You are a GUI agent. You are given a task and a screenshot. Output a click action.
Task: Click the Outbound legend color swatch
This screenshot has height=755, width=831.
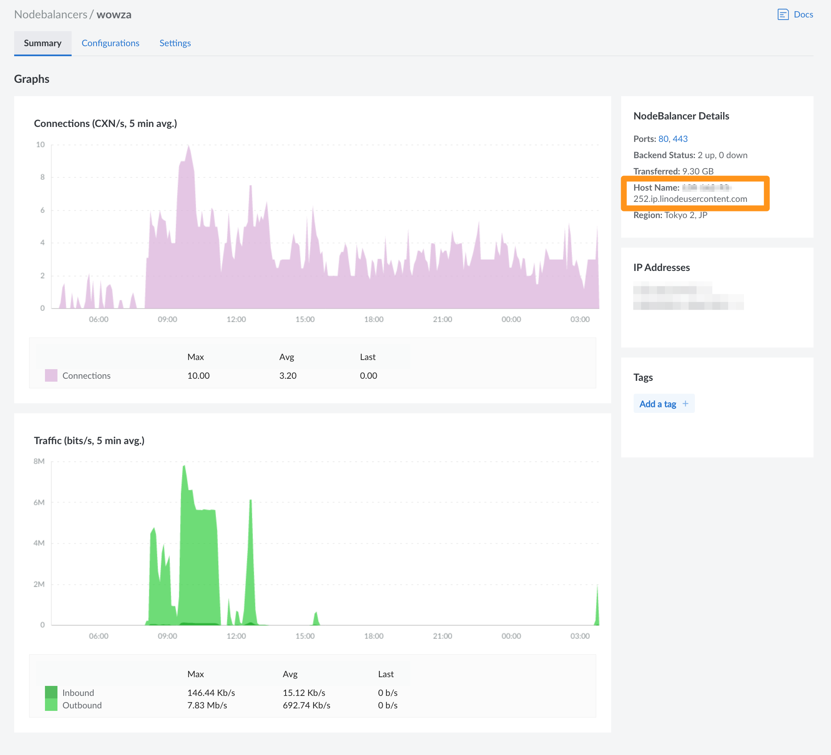51,705
